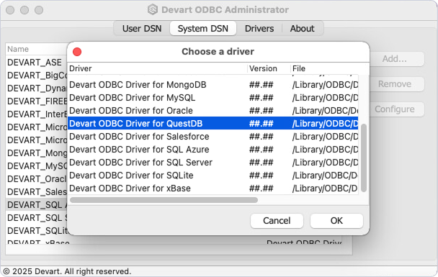Select DEVART_Sales... DSN entry
Image resolution: width=438 pixels, height=277 pixels.
[x=37, y=192]
